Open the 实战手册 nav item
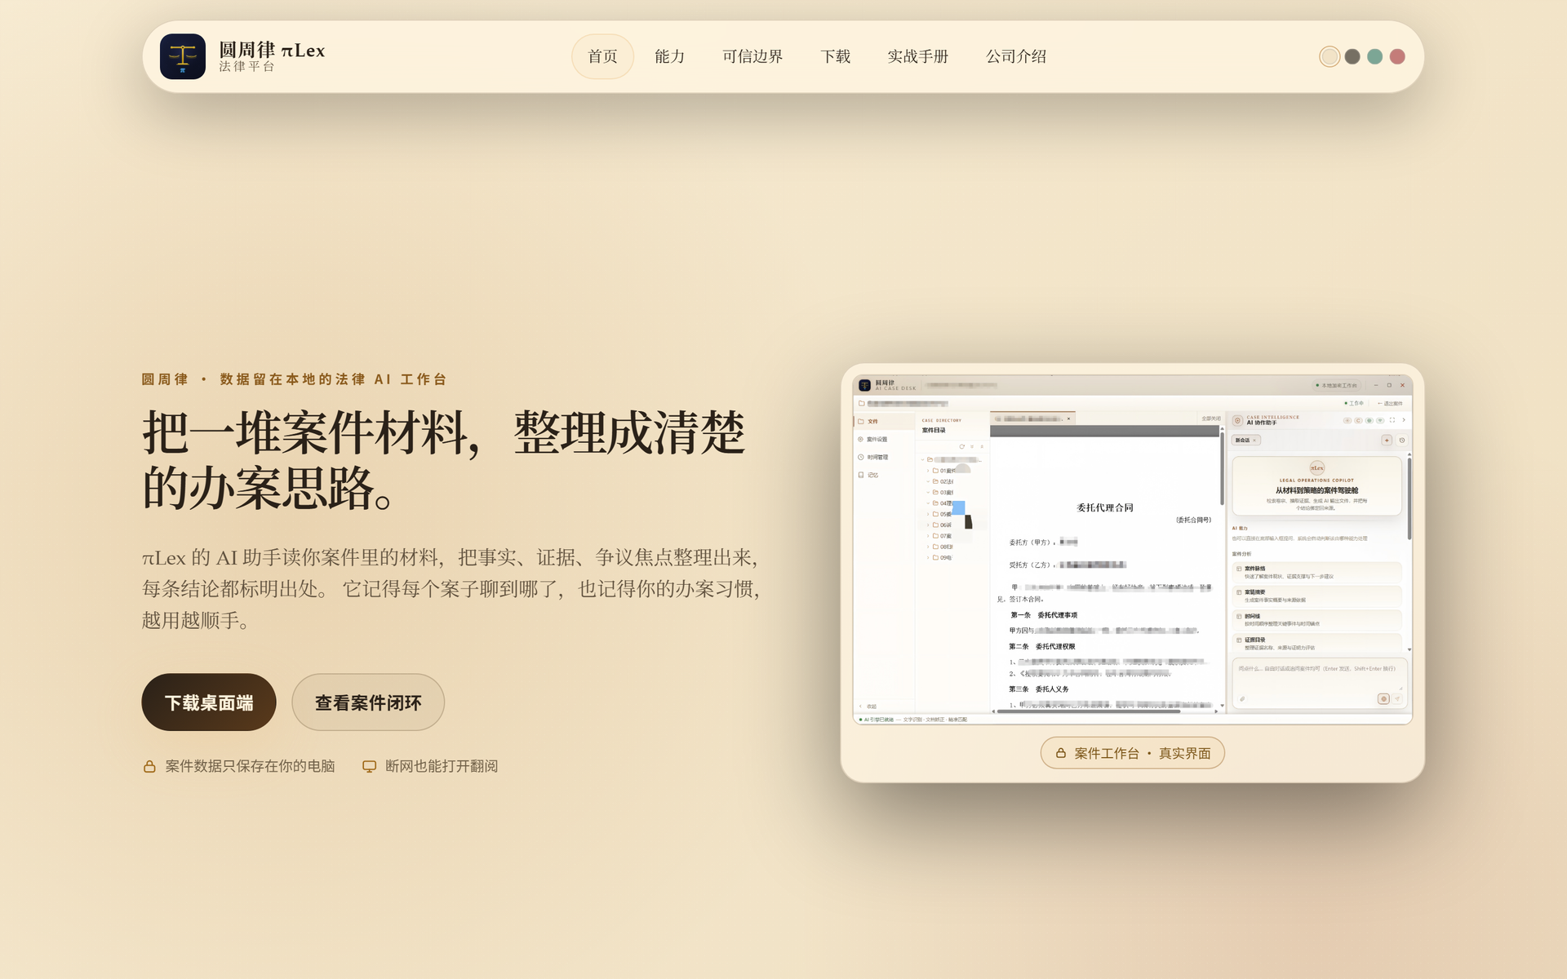The width and height of the screenshot is (1567, 979). [917, 56]
